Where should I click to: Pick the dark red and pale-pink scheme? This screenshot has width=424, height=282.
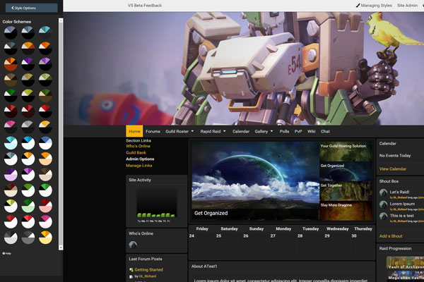(45, 206)
